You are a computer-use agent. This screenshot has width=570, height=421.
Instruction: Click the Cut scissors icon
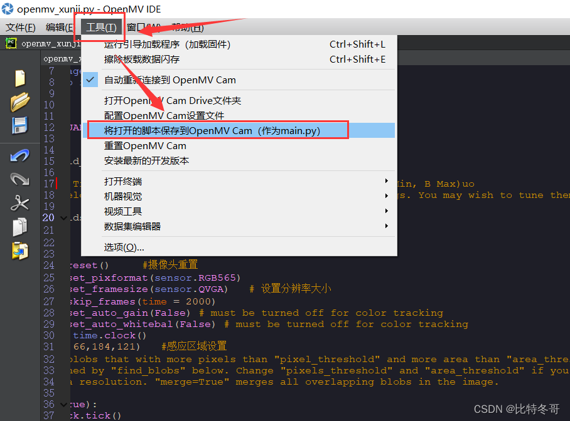tap(19, 203)
